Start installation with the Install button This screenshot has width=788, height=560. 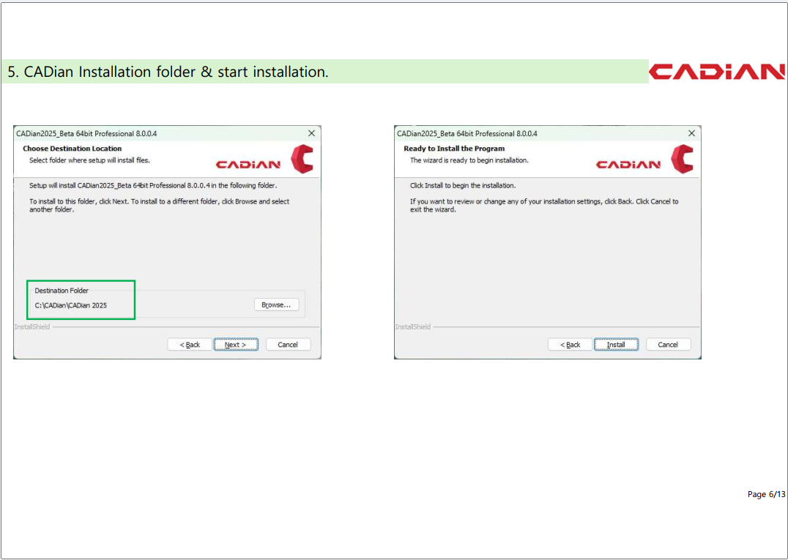(x=616, y=345)
